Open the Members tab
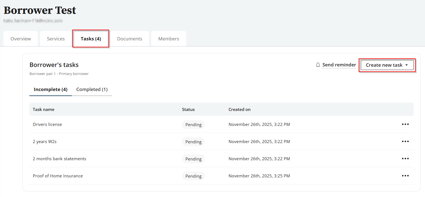This screenshot has width=425, height=197. [x=168, y=38]
